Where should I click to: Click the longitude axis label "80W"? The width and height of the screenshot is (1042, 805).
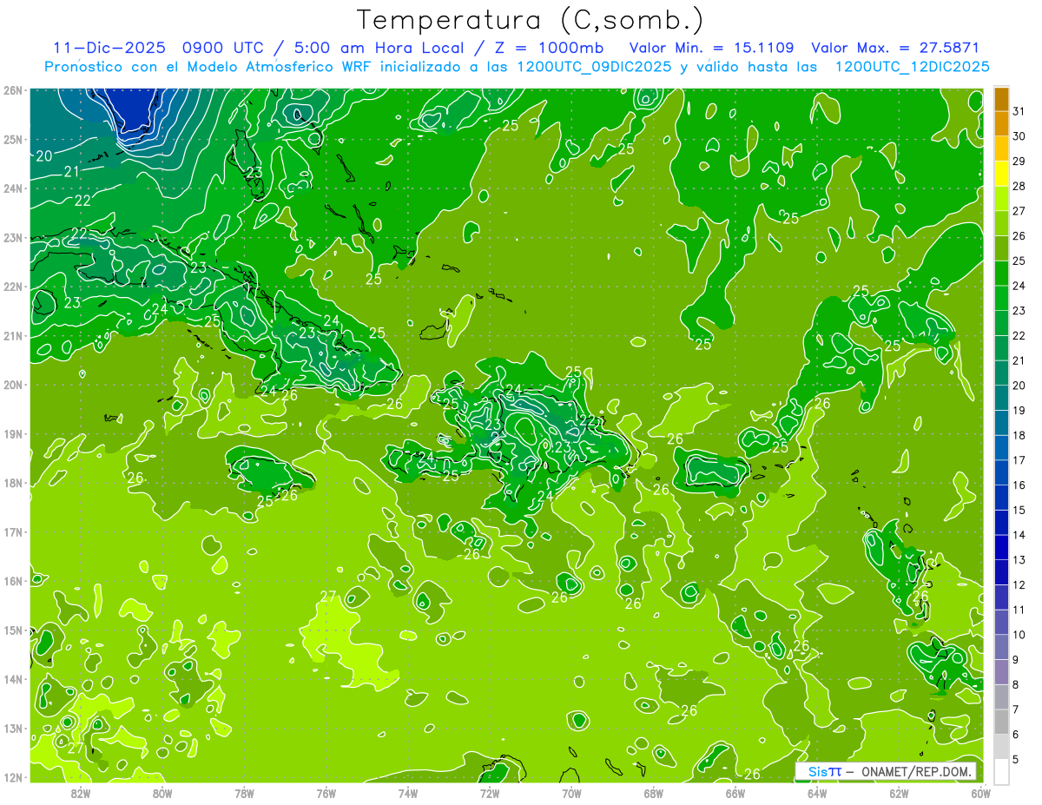(x=162, y=793)
